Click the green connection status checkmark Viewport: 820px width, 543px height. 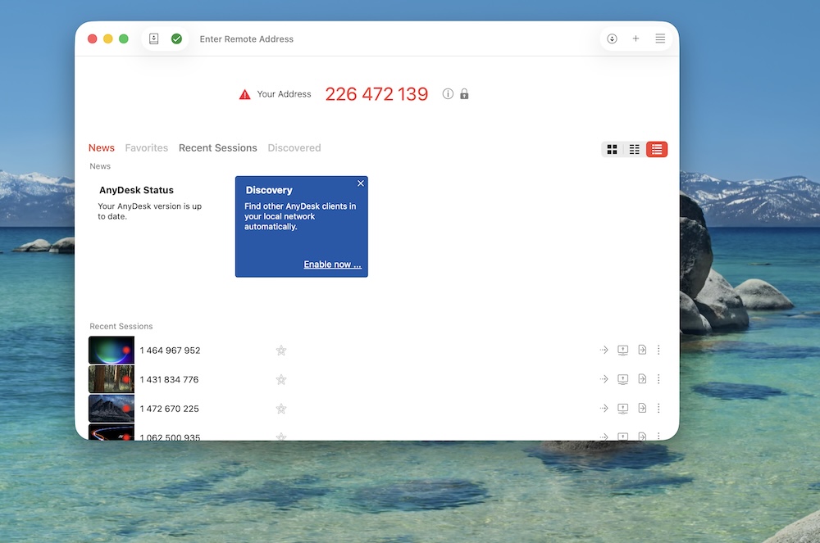pos(177,38)
